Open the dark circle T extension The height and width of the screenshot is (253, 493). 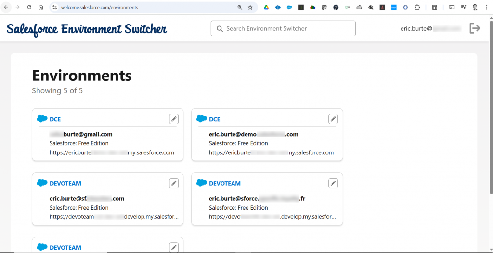(x=336, y=7)
